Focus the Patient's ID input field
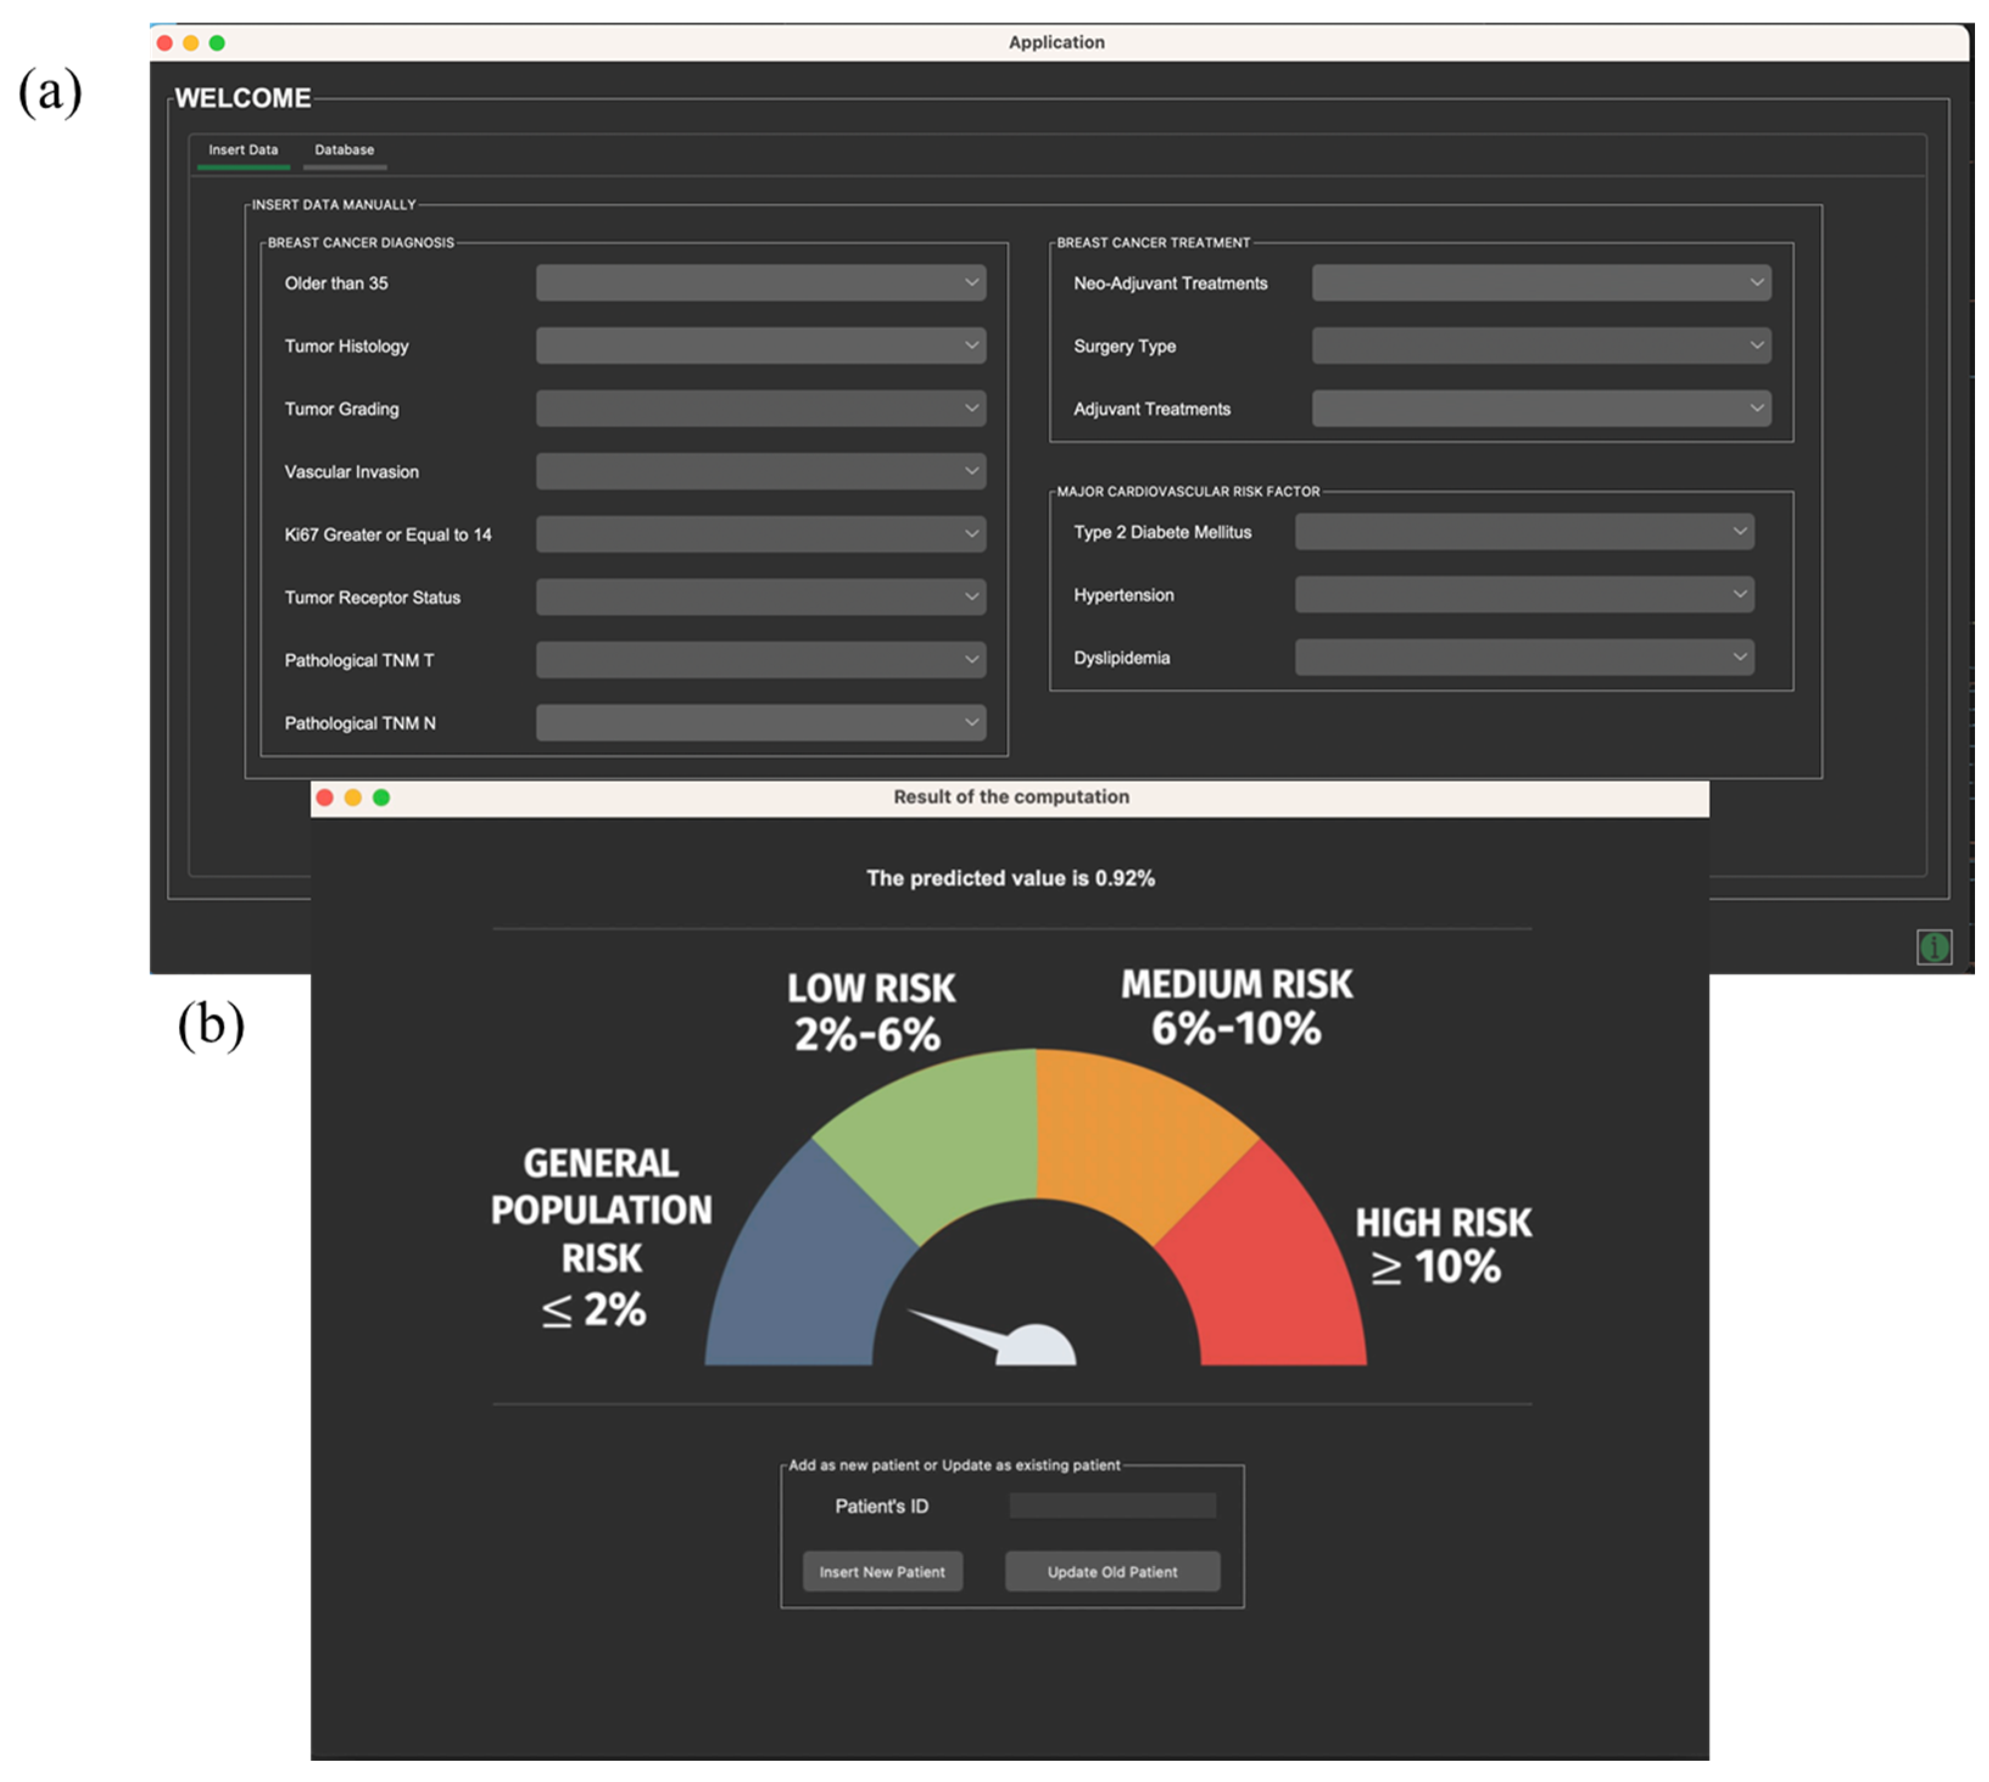This screenshot has width=1989, height=1782. click(1112, 1506)
